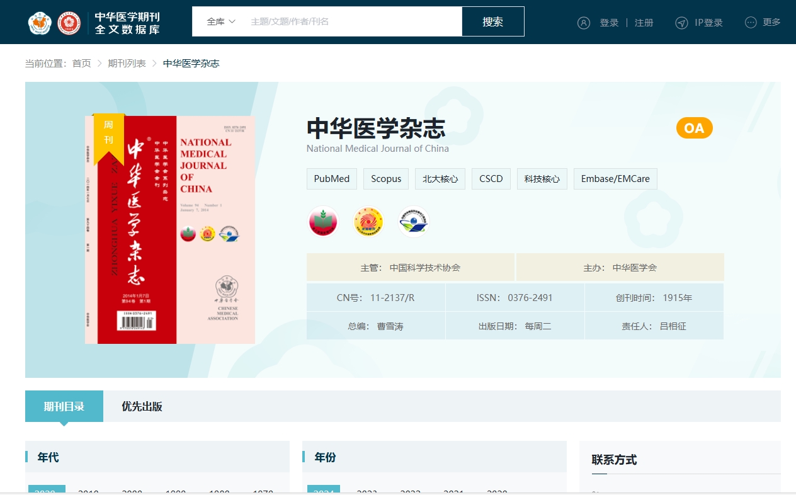Viewport: 796px width, 495px height.
Task: Go to 期刊列表 in the breadcrumb
Action: point(127,63)
